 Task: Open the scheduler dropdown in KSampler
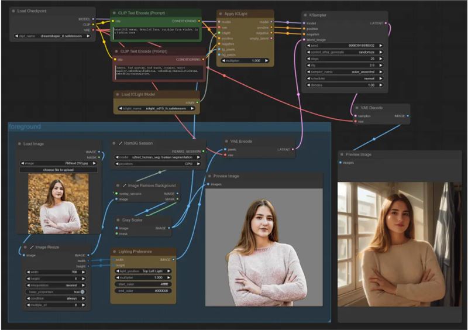pyautogui.click(x=344, y=78)
